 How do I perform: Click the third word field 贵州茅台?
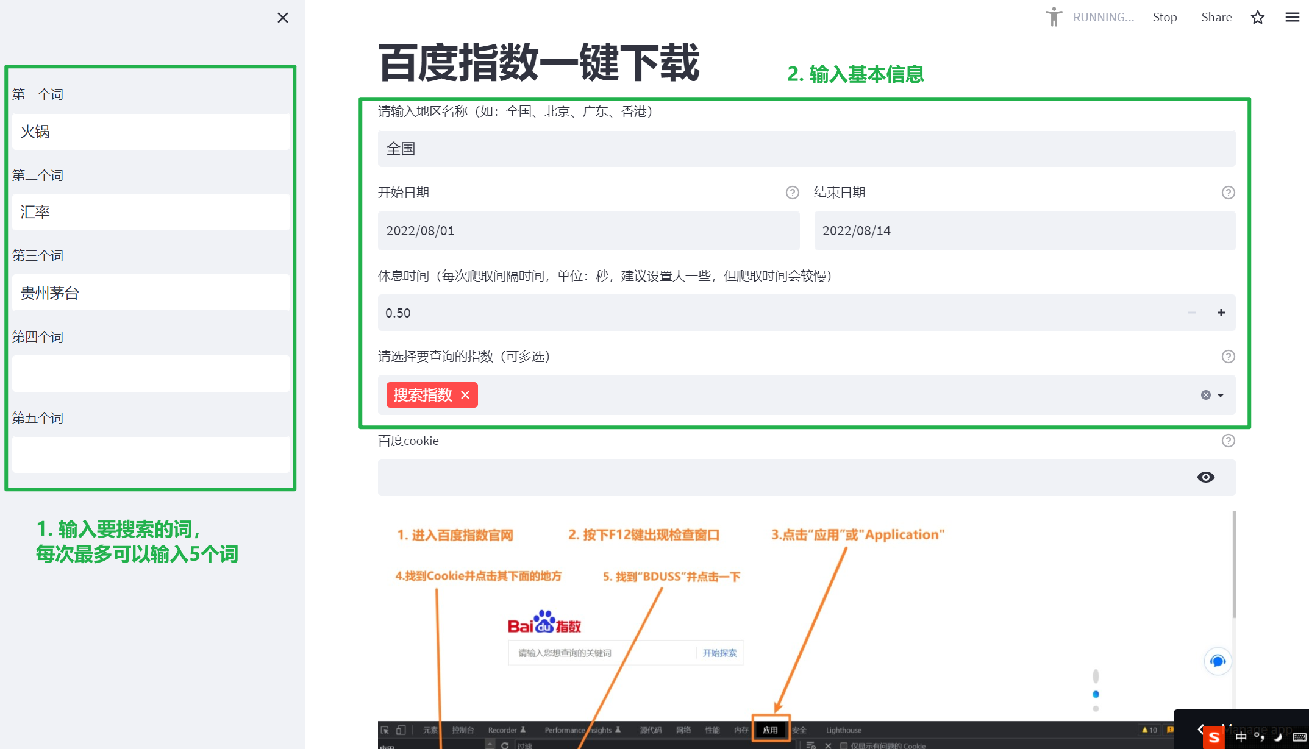pos(151,293)
